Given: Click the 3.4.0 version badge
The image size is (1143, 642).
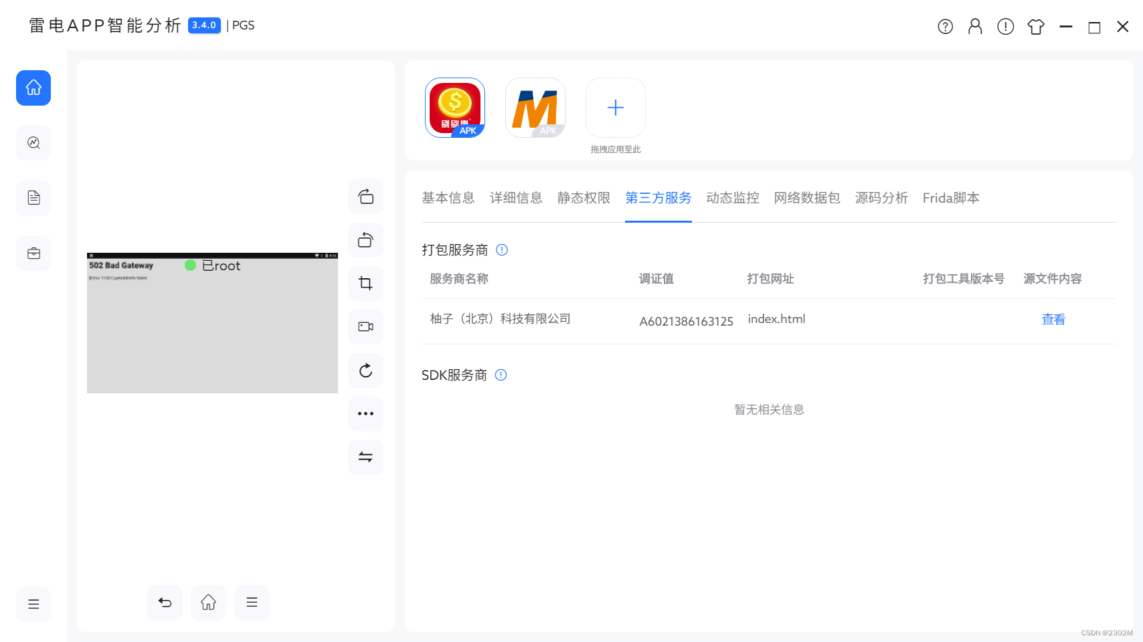Looking at the screenshot, I should pyautogui.click(x=204, y=25).
